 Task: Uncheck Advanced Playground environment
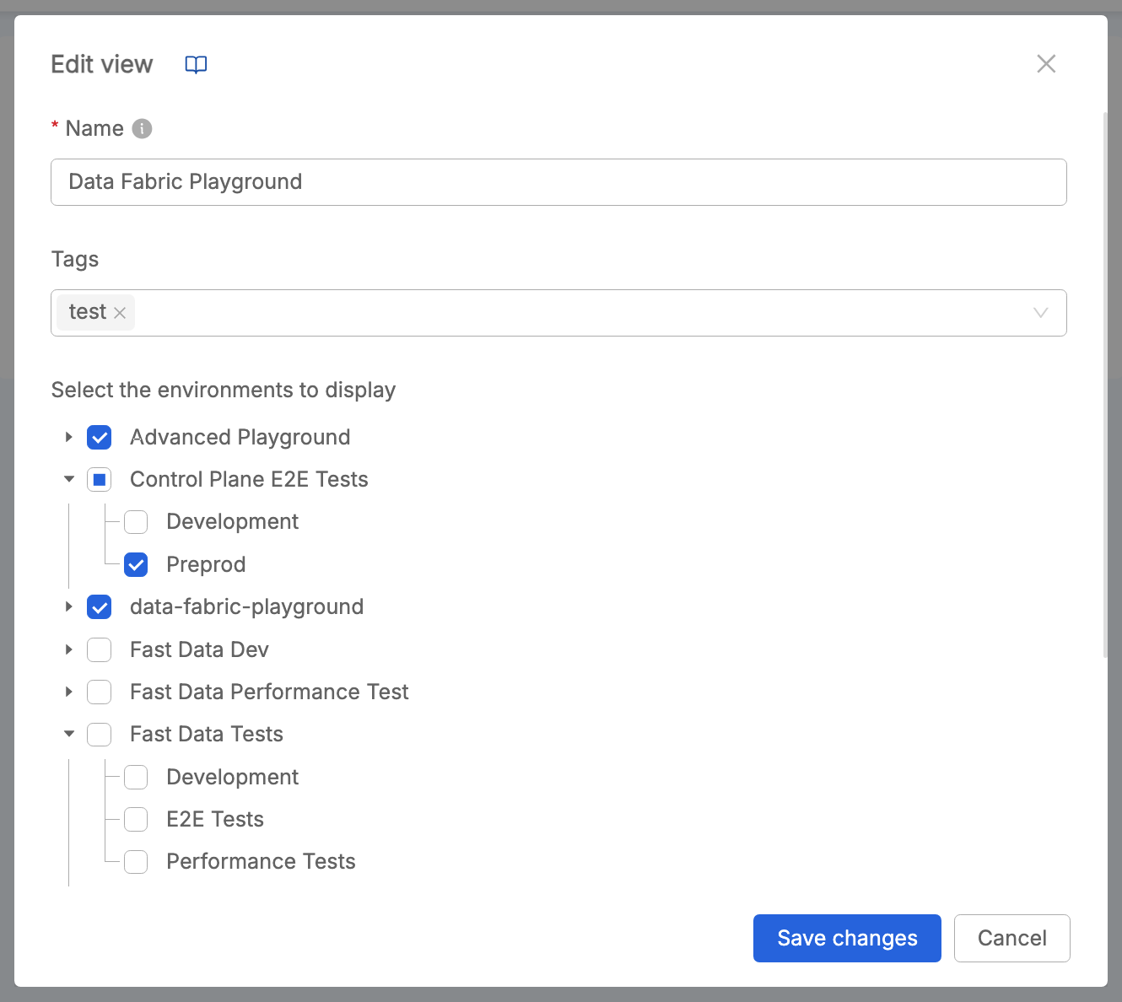click(99, 437)
